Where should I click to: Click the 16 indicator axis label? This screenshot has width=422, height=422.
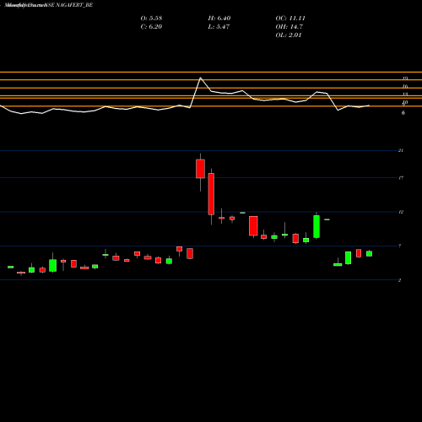[405, 86]
